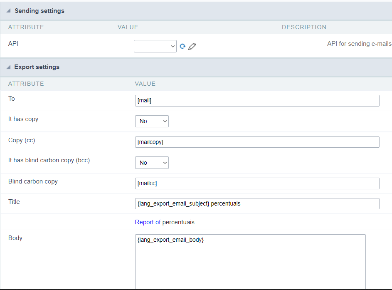Click the 'Report of' blue preview text
Screen dimensions: 392x290
148,222
